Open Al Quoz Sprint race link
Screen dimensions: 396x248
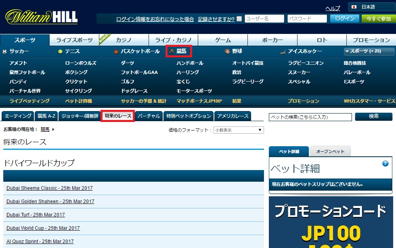pyautogui.click(x=40, y=242)
